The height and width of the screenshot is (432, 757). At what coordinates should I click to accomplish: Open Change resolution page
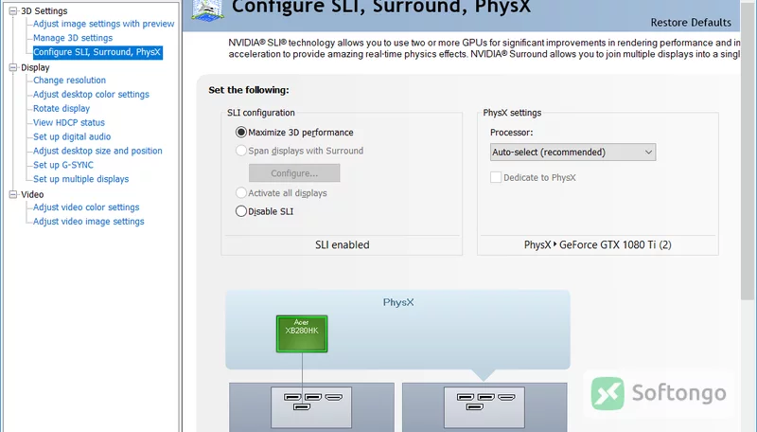click(69, 81)
